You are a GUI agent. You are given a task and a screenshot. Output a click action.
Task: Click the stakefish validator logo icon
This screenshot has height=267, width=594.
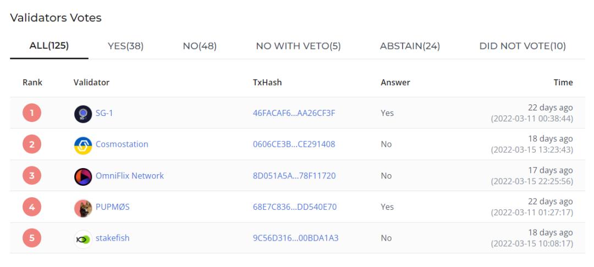pyautogui.click(x=82, y=239)
